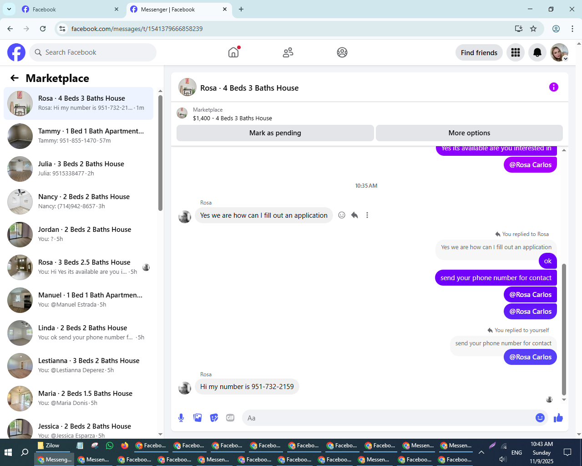Switch to the Facebook browser tab
Viewport: 582px width, 466px height.
(x=69, y=9)
